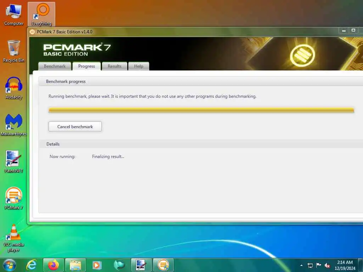Screen dimensions: 363x272
Task: Click the 'Now running:' label
Action: pos(62,157)
